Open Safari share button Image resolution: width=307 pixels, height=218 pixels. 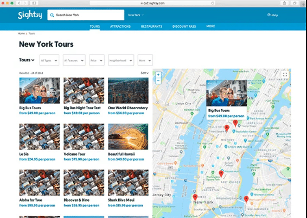[284, 3]
